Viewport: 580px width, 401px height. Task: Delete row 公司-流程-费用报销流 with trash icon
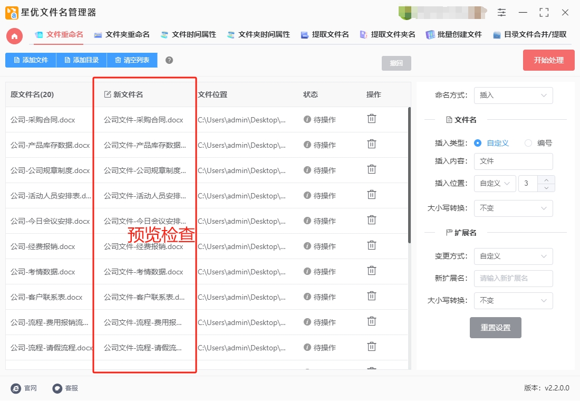[371, 321]
